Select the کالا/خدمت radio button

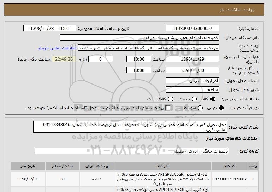(x=171, y=99)
